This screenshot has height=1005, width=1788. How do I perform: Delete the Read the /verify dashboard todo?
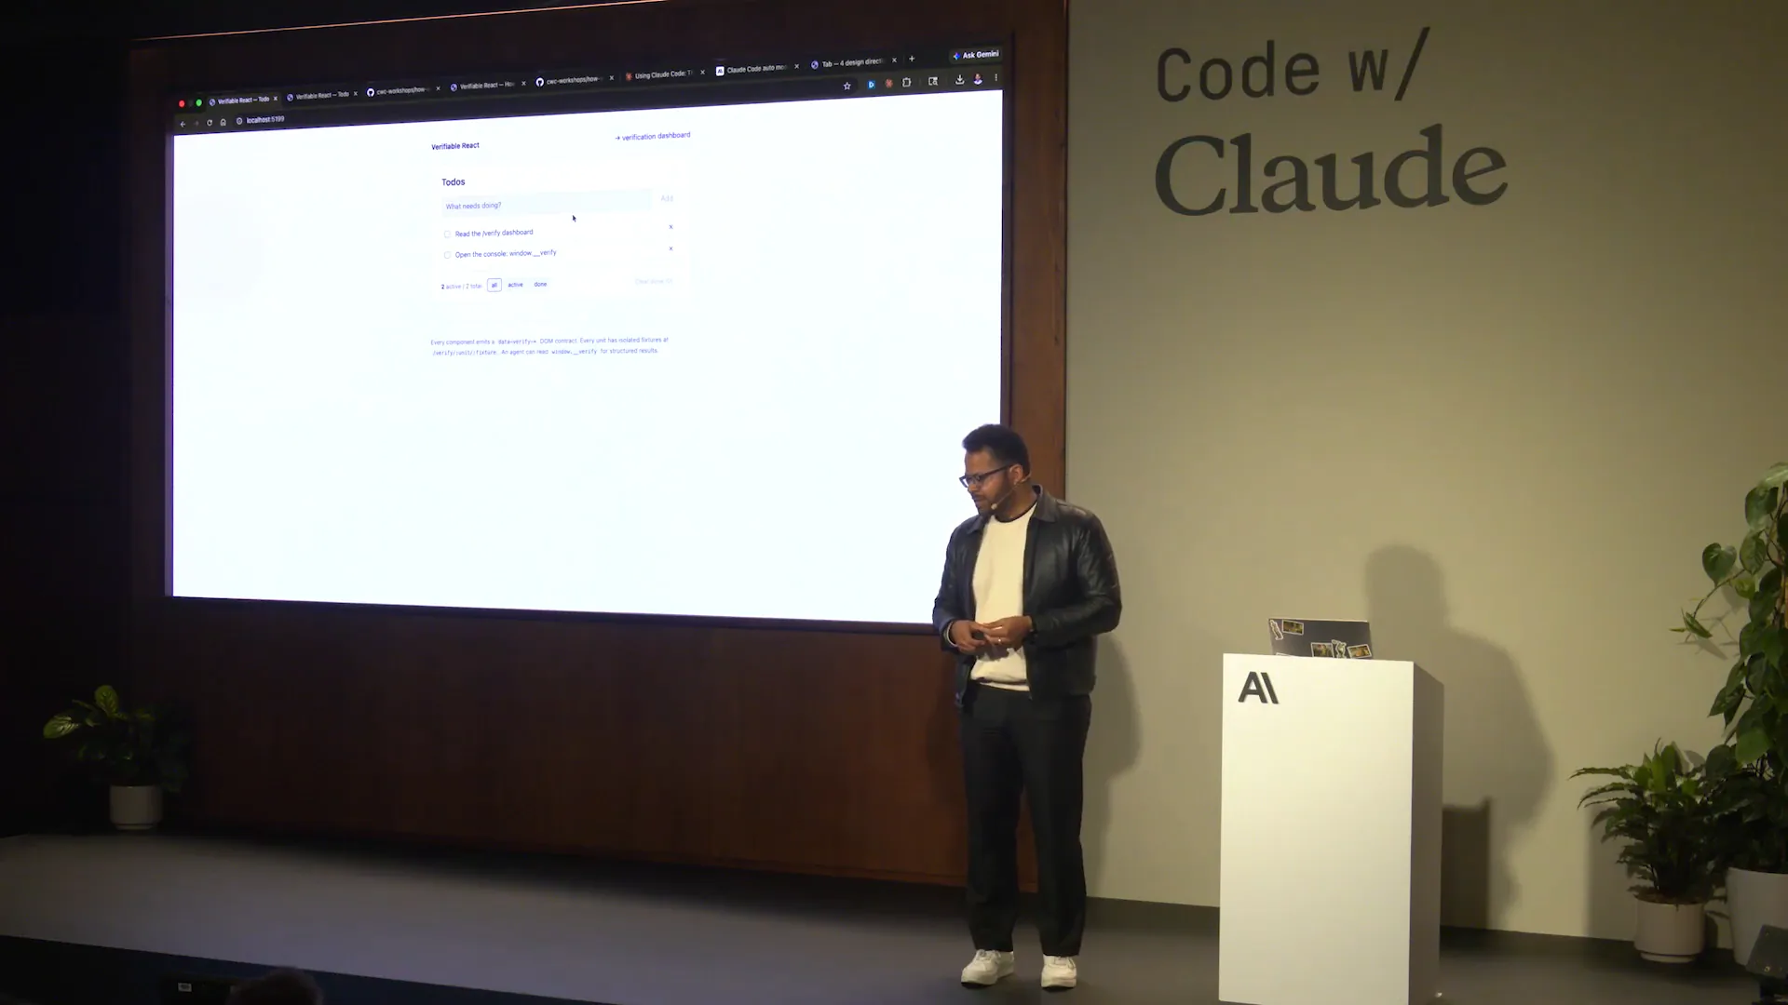pos(670,227)
